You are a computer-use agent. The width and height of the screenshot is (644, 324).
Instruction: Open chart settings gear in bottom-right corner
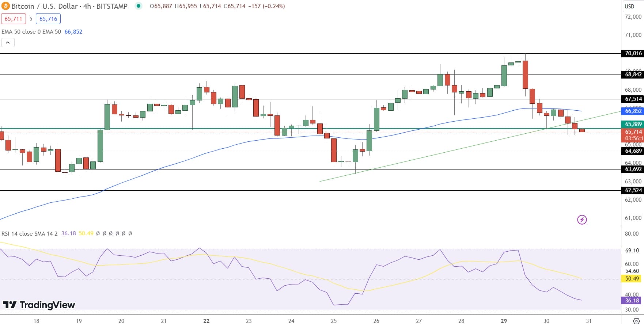[636, 321]
